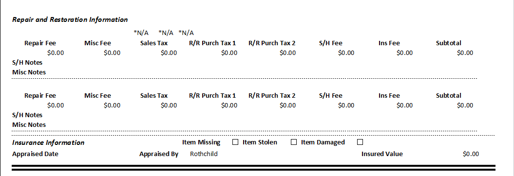Viewport: 514px width, 176px height.
Task: Click the Appraised Date label
Action: click(35, 154)
